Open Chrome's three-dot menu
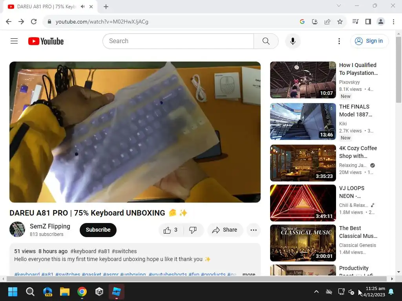The image size is (402, 301). click(x=393, y=22)
